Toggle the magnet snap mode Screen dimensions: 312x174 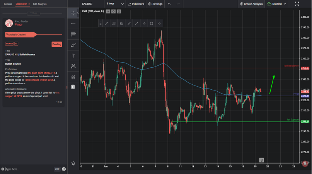pos(73,77)
